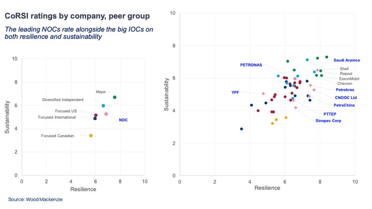
Task: Click the dark red Focused US dot
Action: [96, 115]
